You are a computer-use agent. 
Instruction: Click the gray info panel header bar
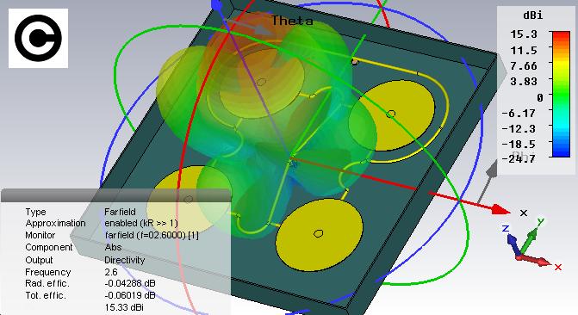pos(115,195)
